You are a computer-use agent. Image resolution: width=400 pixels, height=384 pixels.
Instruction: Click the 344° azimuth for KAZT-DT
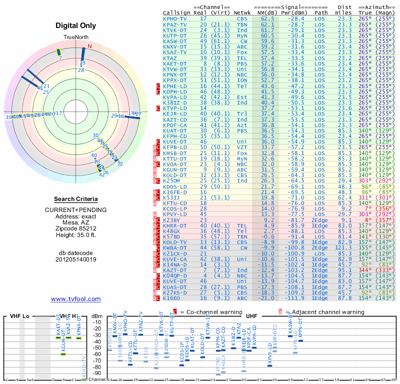(365, 270)
